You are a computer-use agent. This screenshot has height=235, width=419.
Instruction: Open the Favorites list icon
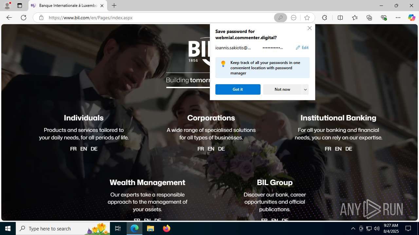point(355,18)
